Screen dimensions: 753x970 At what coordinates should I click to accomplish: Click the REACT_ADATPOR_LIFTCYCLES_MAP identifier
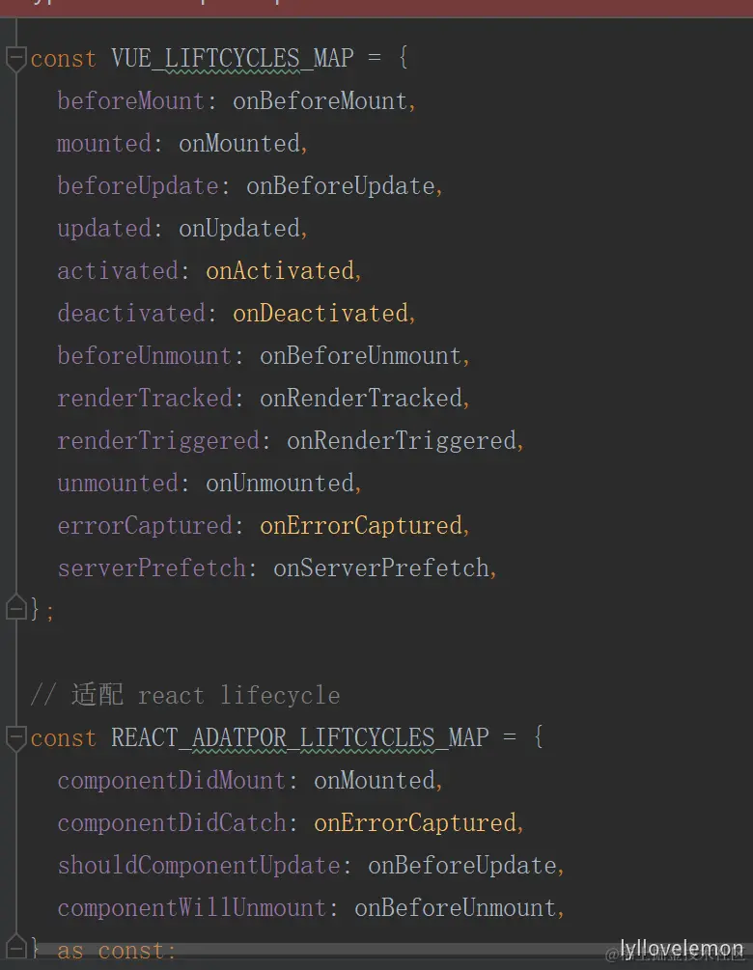point(300,738)
